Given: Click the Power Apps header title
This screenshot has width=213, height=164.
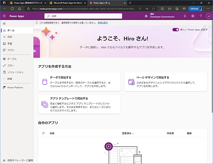Looking at the screenshot, I should coord(17,16).
